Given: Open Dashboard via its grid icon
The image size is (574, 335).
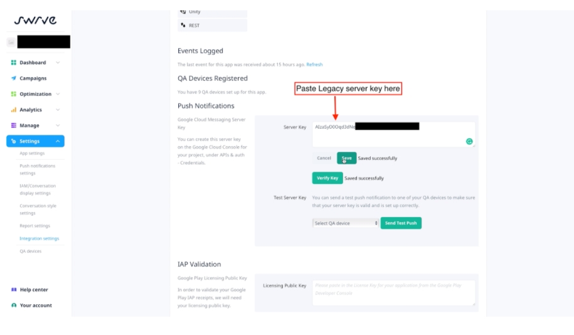Looking at the screenshot, I should coord(14,63).
